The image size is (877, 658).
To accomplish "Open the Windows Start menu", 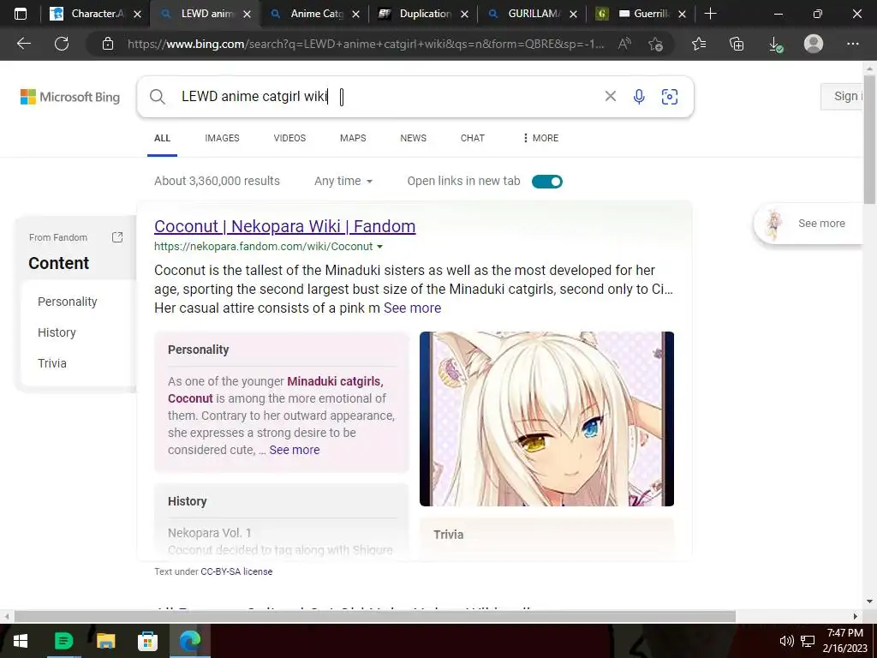I will 21,641.
